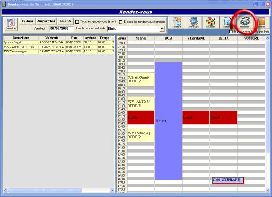Viewport: 272px width, 197px height.
Task: Click the STEVE column header
Action: [141, 38]
